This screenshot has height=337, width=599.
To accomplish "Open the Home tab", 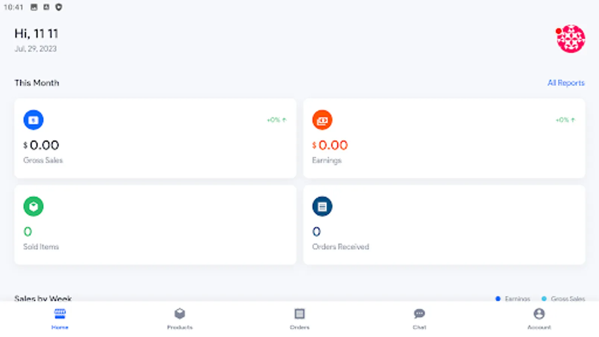I will tap(60, 318).
